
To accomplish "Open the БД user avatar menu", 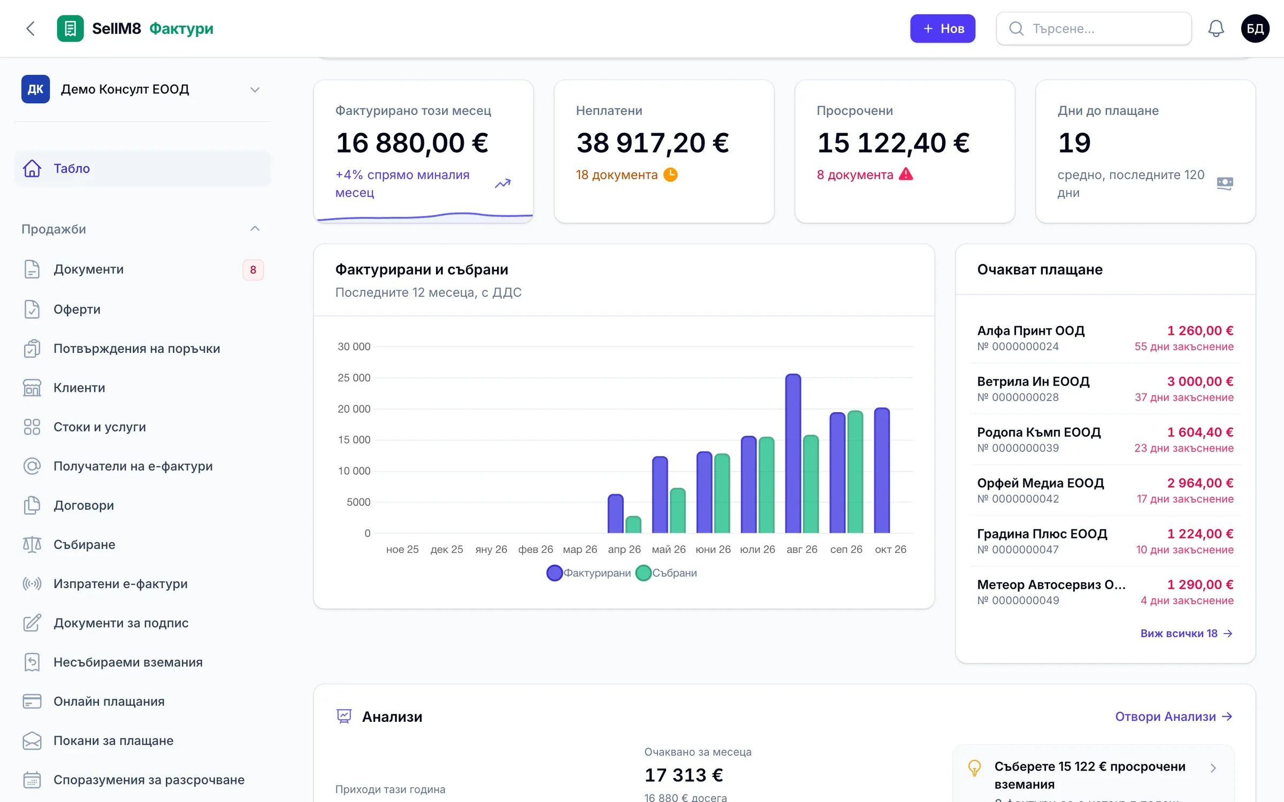I will click(1255, 28).
